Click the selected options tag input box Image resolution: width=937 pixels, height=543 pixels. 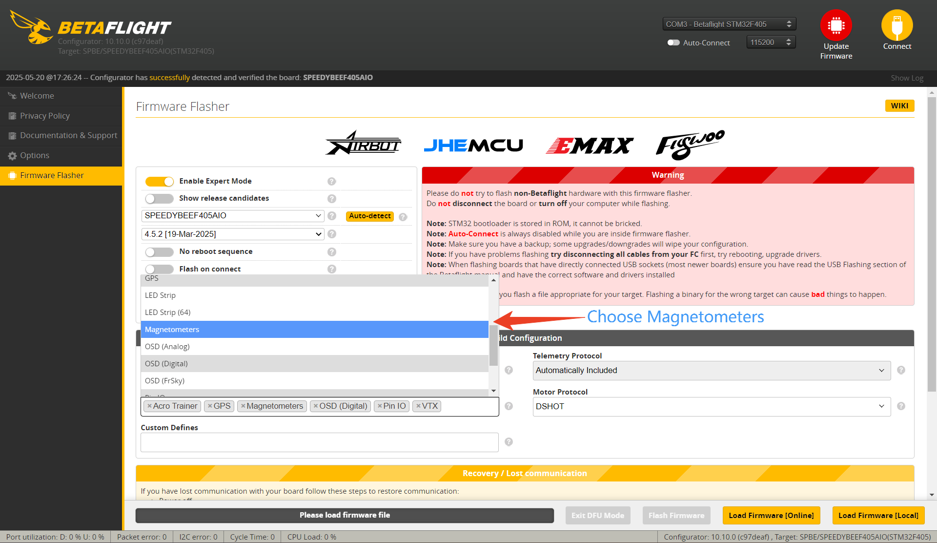pos(320,406)
